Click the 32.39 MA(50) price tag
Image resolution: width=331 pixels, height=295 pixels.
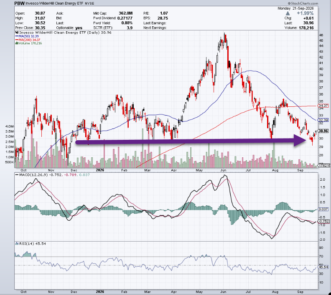323,120
